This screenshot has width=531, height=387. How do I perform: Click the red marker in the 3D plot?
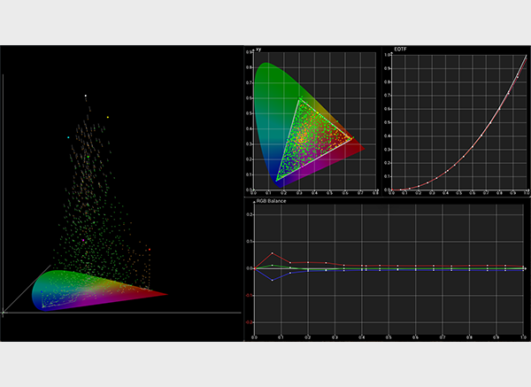150,250
